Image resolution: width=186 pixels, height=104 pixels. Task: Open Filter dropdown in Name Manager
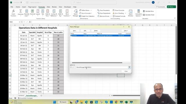[x=126, y=31]
